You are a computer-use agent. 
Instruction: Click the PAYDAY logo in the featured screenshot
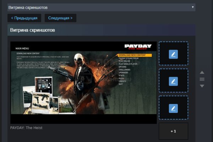pos(138,47)
